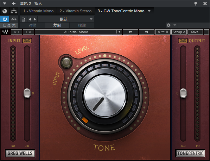Open preset file document icon
The height and width of the screenshot is (161, 210).
[23, 19]
